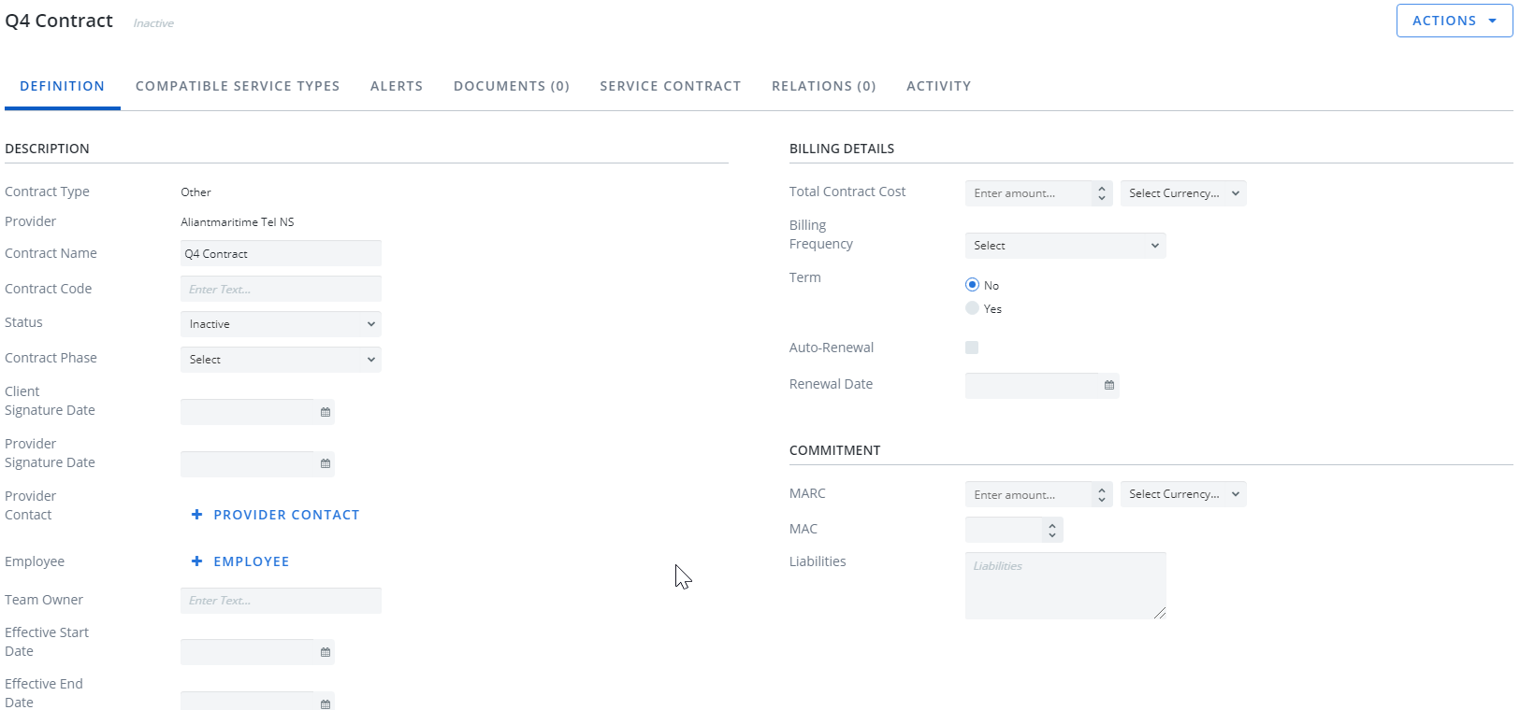Image resolution: width=1520 pixels, height=710 pixels.
Task: Open calendar for Provider Signature Date
Action: [326, 464]
